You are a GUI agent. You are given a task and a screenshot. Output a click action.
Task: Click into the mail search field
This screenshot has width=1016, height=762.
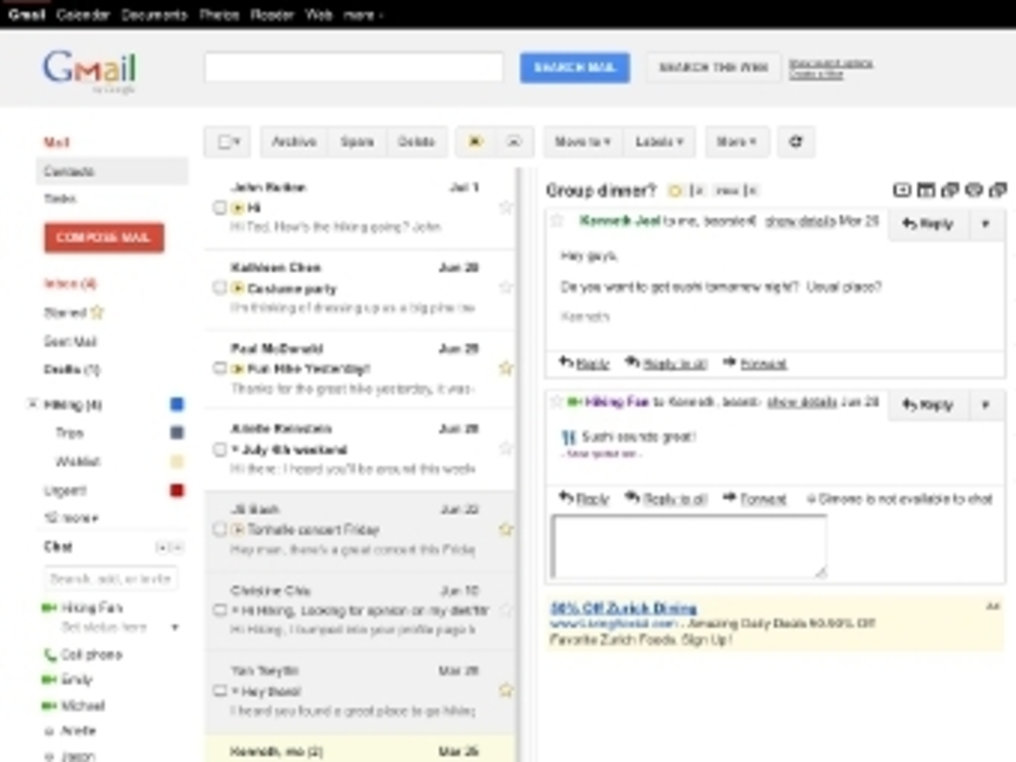(354, 67)
